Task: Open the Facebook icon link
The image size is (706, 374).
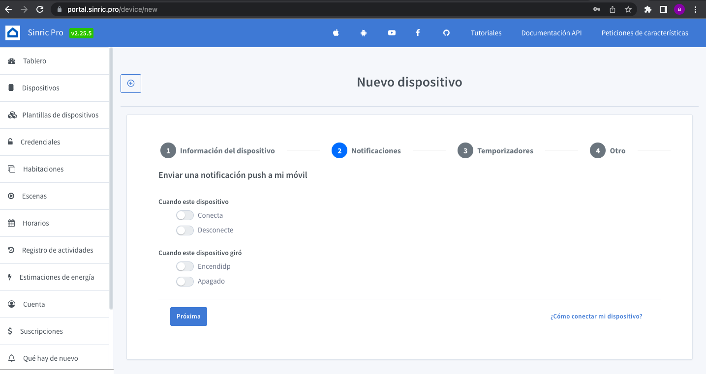Action: 418,33
